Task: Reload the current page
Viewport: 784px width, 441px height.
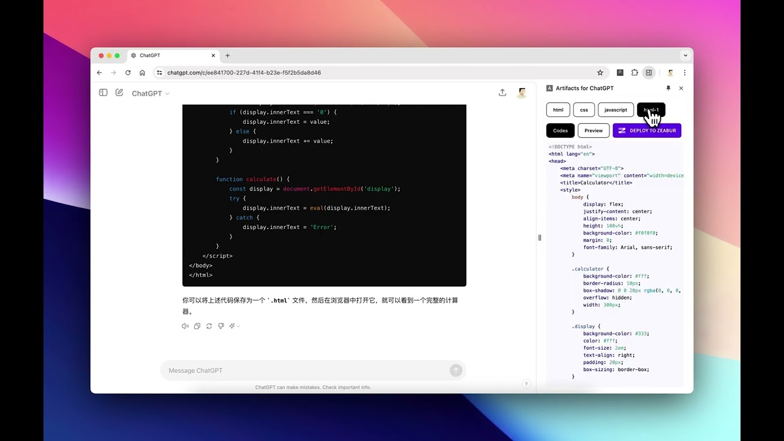Action: click(128, 72)
